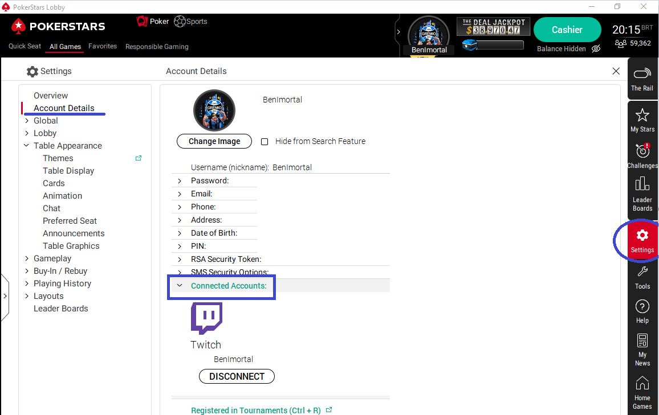Open the left edge side panel arrow
The height and width of the screenshot is (415, 659).
pyautogui.click(x=5, y=296)
